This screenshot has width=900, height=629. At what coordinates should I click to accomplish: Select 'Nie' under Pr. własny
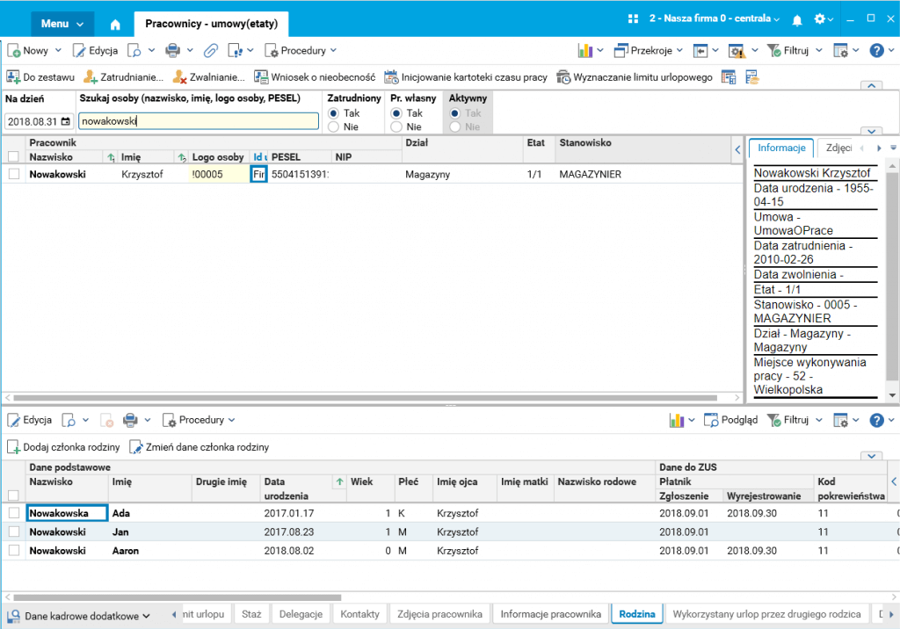[396, 127]
